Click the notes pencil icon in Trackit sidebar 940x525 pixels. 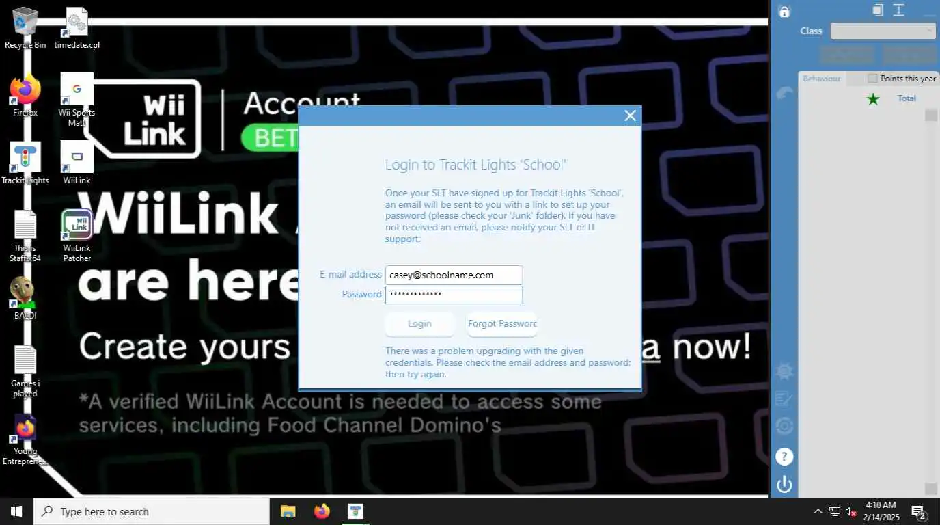(x=784, y=399)
